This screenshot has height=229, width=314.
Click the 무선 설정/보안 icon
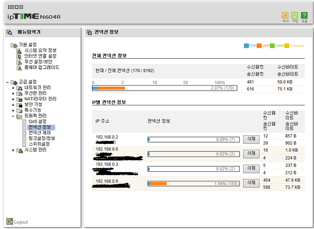click(x=19, y=62)
